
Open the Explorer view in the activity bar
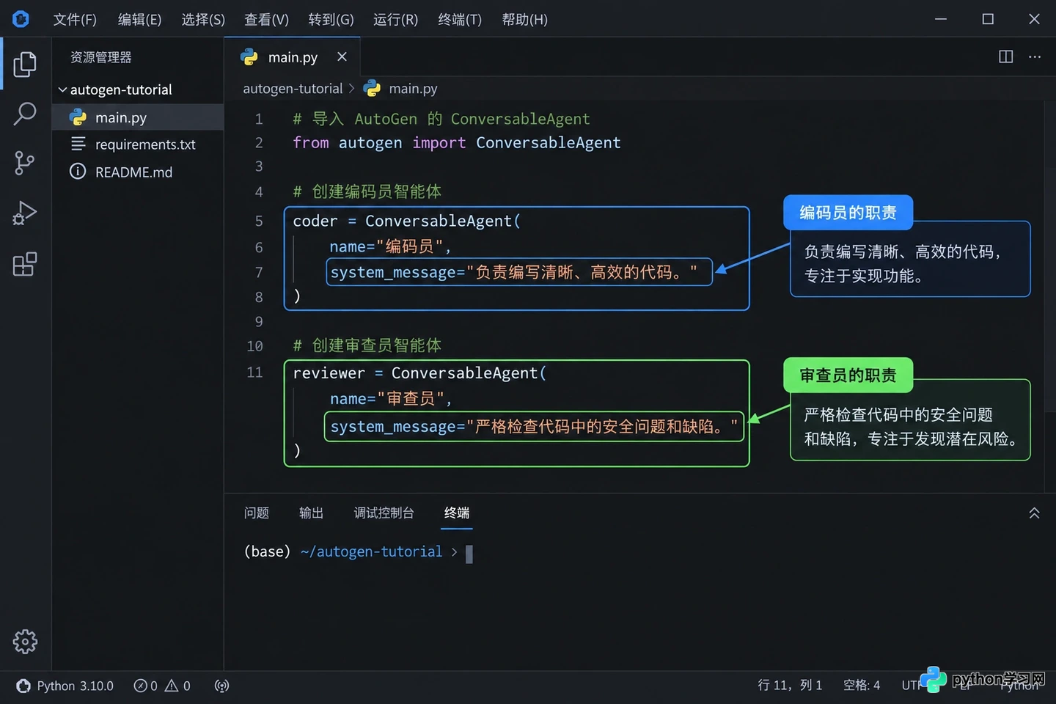[x=25, y=65]
